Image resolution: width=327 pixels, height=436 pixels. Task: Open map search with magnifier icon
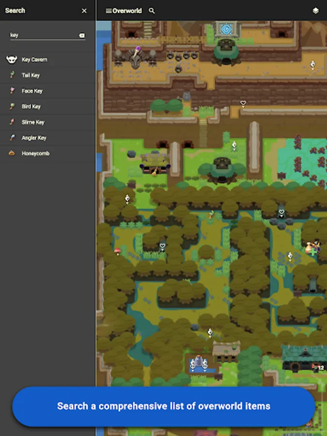[152, 11]
